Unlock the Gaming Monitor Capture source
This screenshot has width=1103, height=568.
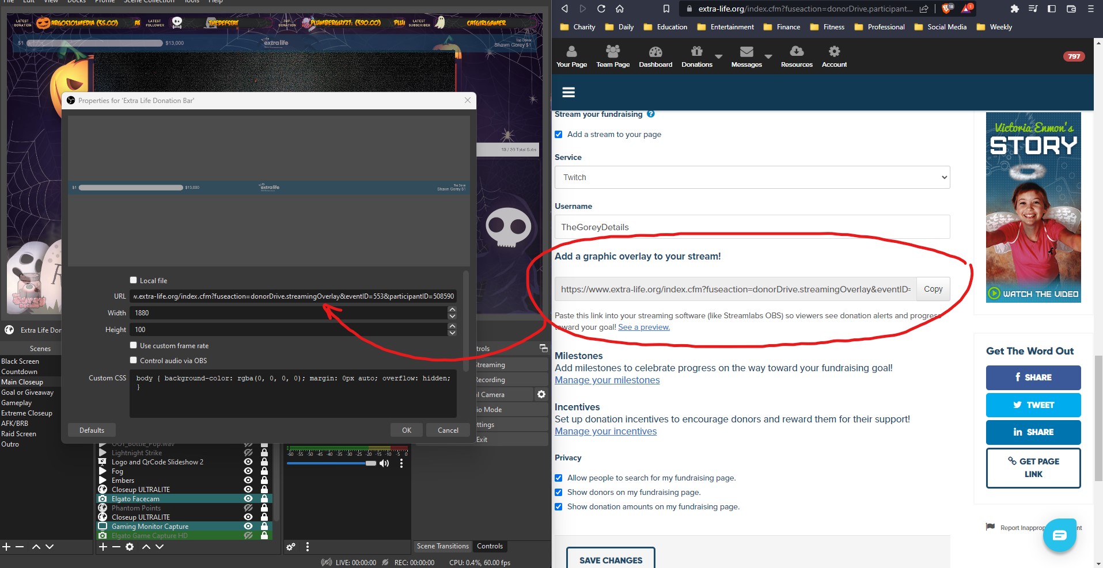pos(264,526)
